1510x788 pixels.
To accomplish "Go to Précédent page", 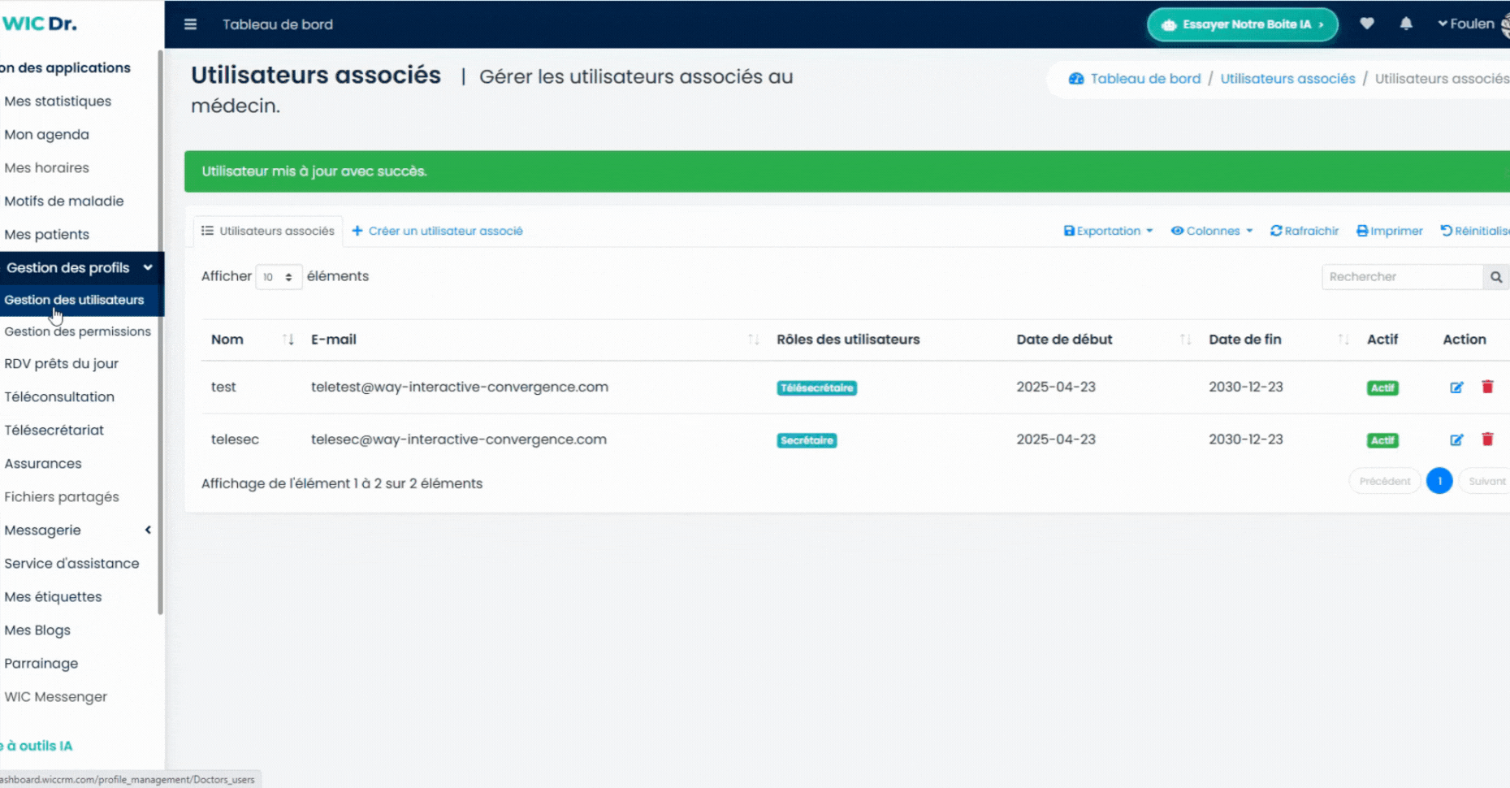I will (1385, 481).
